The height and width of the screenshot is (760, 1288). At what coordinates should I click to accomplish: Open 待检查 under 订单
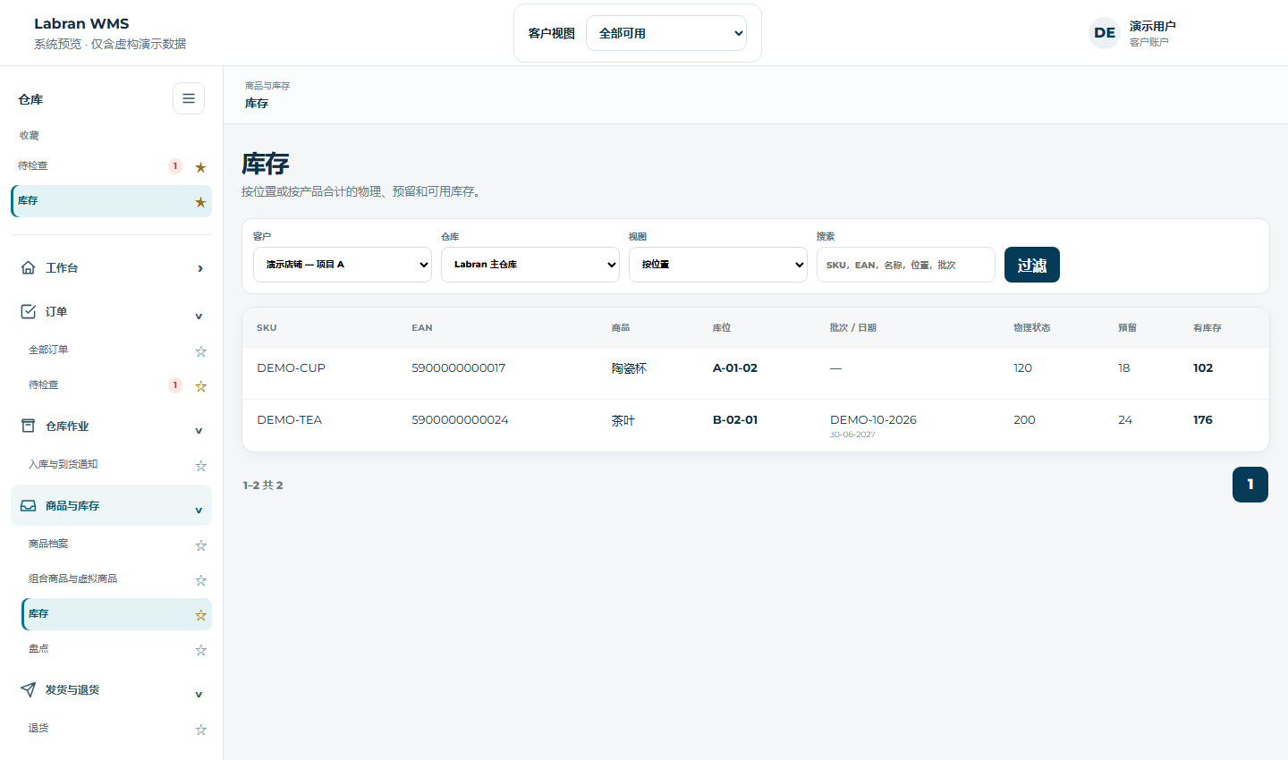44,384
